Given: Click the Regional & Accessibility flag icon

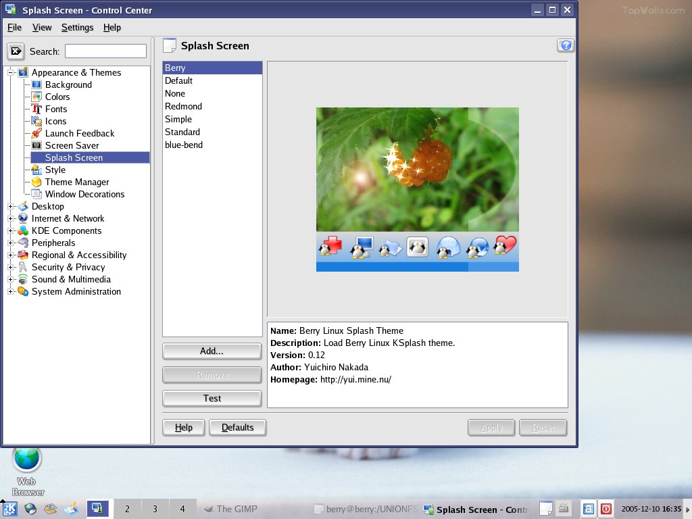Looking at the screenshot, I should 23,255.
